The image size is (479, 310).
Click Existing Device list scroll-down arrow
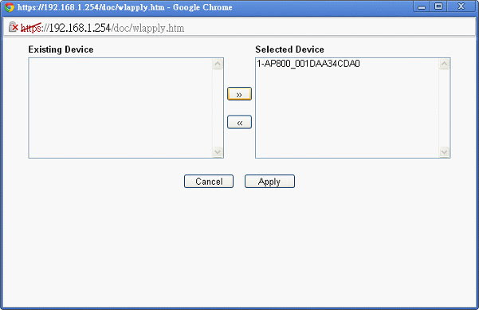tap(218, 151)
